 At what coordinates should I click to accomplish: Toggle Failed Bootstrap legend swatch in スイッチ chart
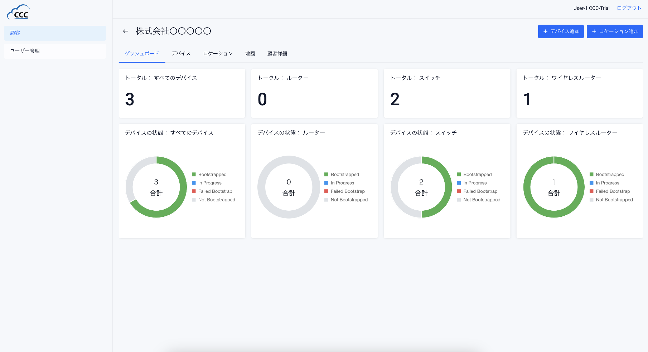(x=459, y=191)
